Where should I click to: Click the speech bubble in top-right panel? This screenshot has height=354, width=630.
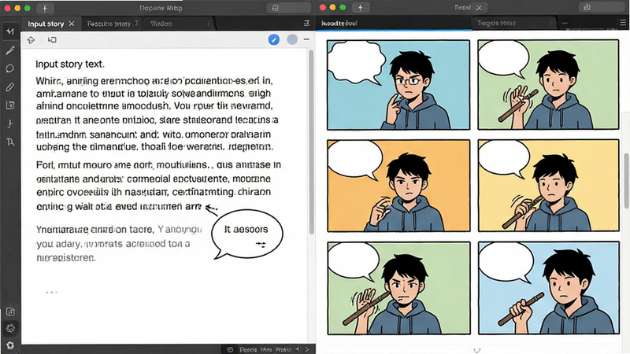click(x=504, y=60)
